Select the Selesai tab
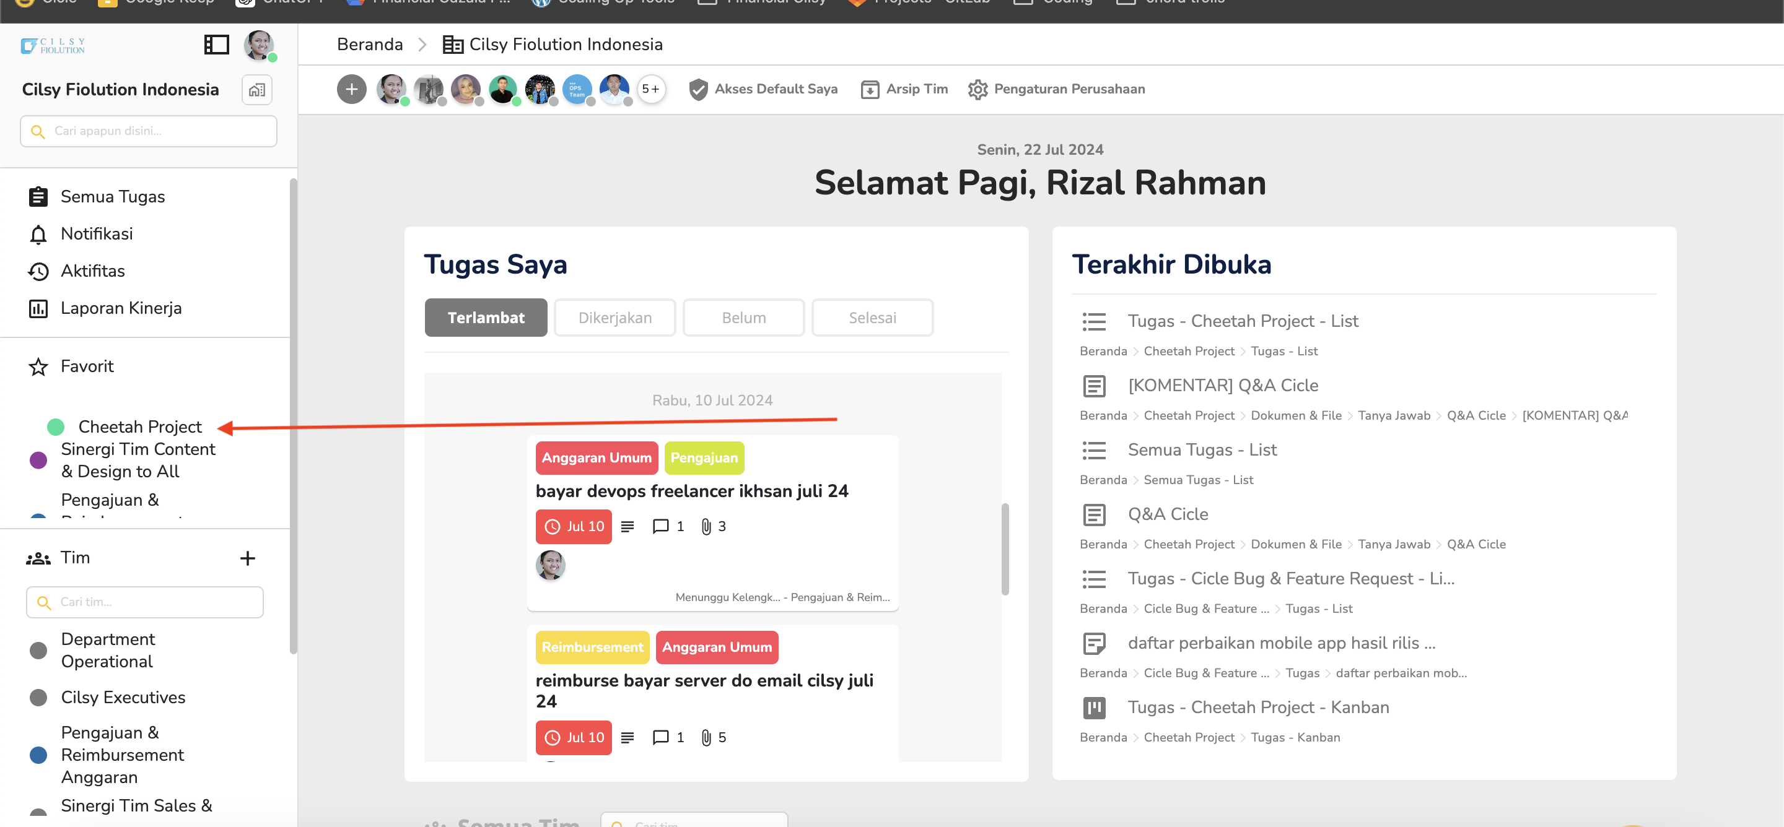The width and height of the screenshot is (1784, 827). (x=872, y=318)
